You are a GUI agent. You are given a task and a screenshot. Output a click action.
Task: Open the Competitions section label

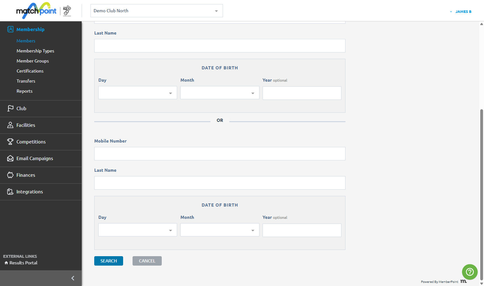[x=31, y=142]
